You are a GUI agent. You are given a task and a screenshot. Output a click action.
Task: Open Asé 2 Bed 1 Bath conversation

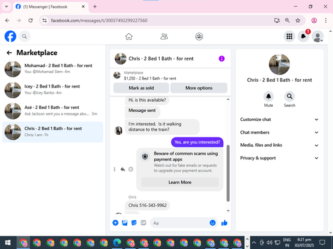click(53, 111)
